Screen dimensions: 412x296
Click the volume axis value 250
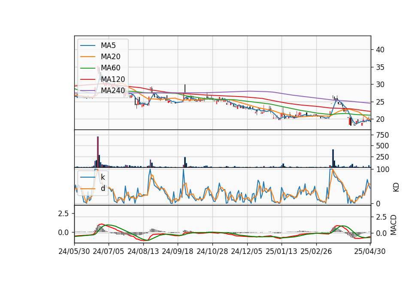pyautogui.click(x=382, y=157)
